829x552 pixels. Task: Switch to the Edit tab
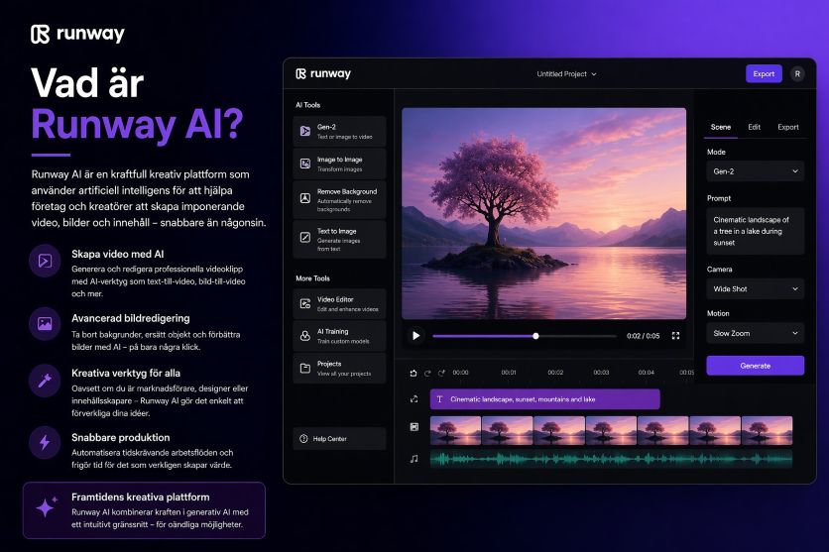coord(754,127)
